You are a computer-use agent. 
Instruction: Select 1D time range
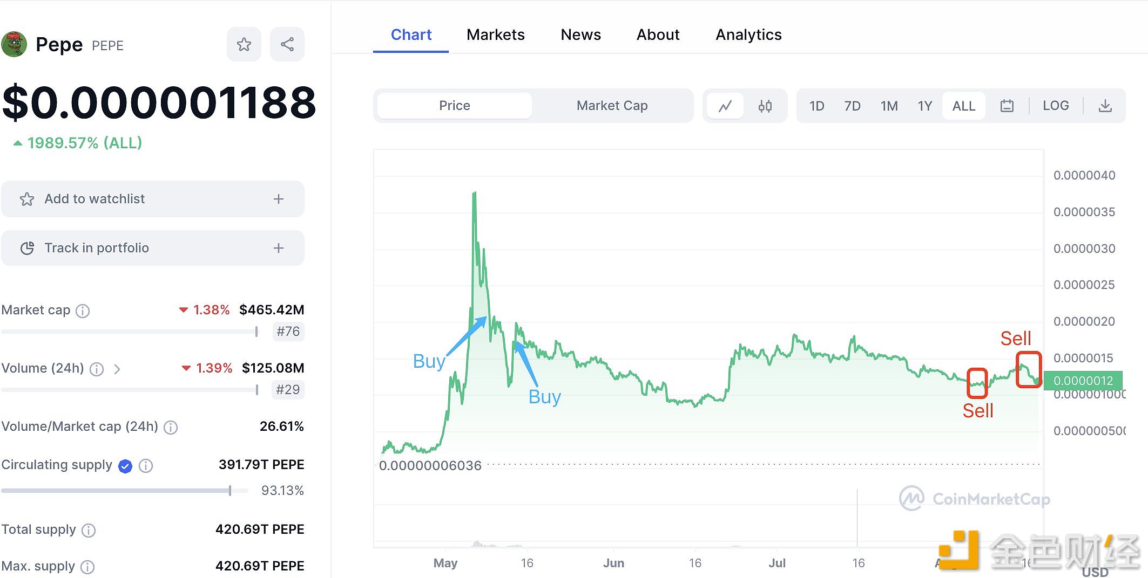816,106
